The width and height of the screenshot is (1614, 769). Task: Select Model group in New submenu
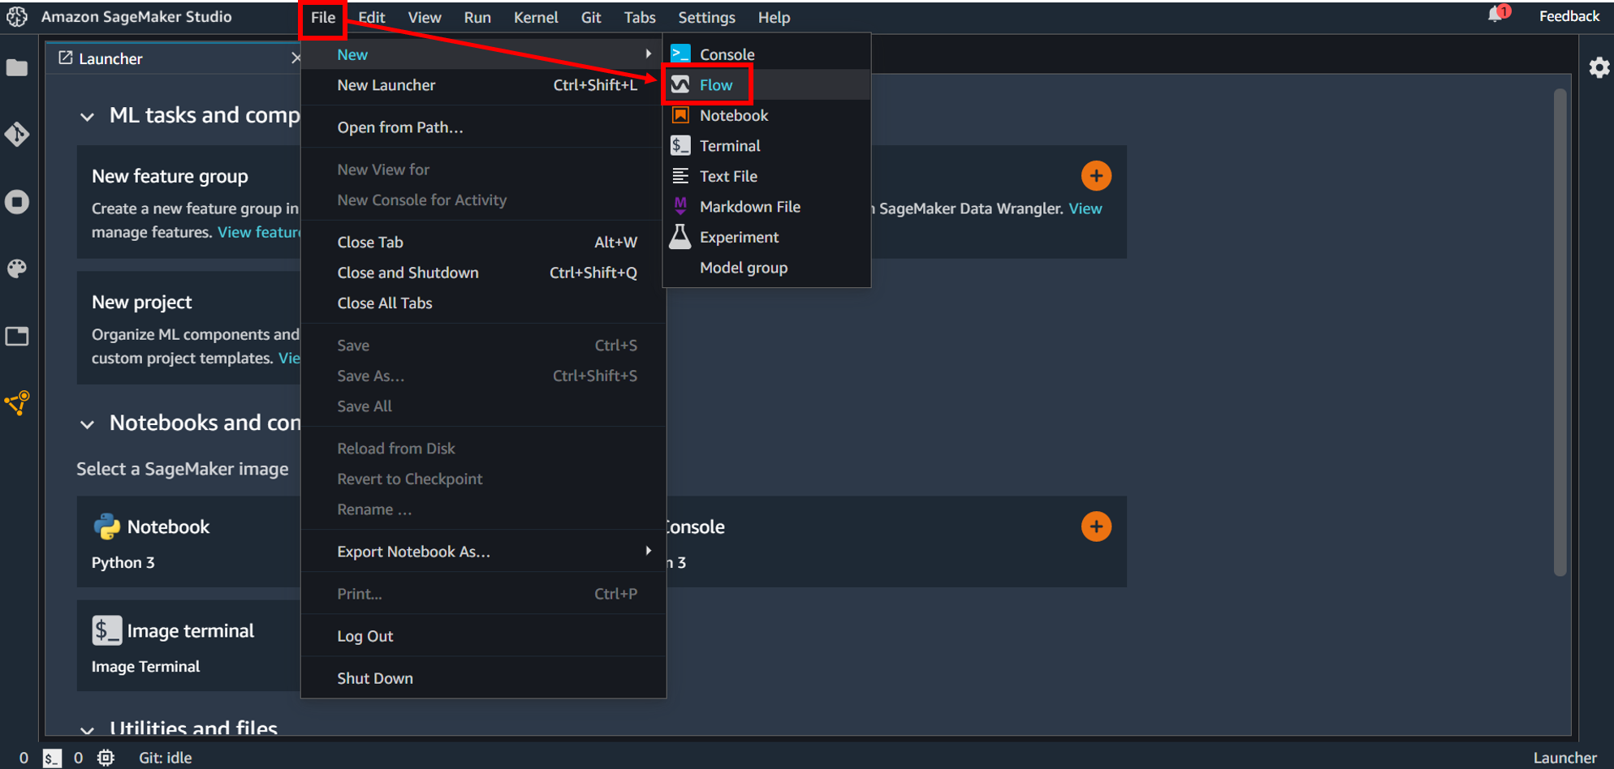tap(766, 268)
